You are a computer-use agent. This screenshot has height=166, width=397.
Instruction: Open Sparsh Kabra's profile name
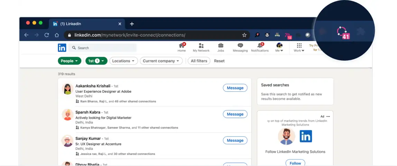point(88,112)
